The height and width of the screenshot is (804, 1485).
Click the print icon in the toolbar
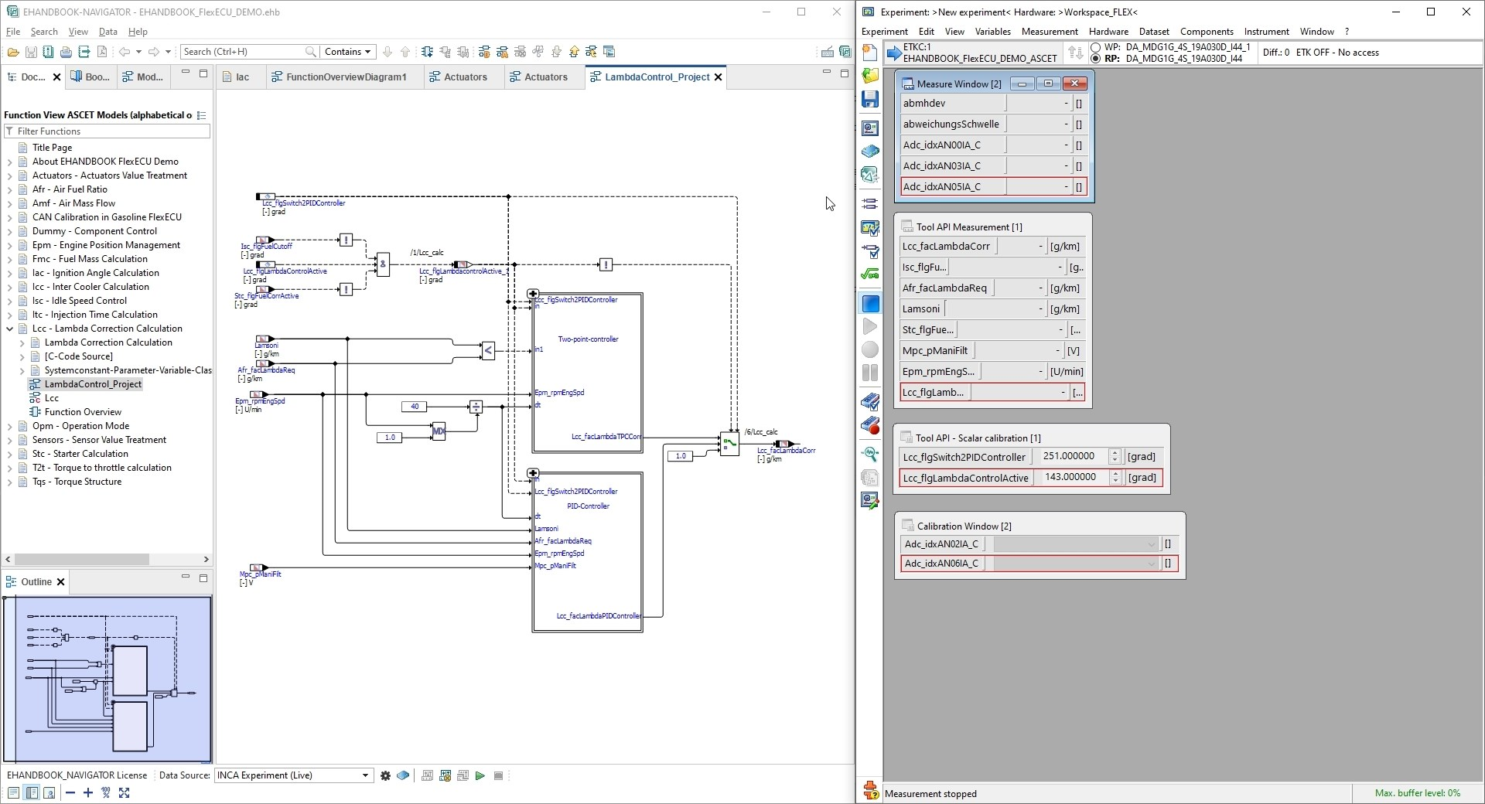point(66,52)
